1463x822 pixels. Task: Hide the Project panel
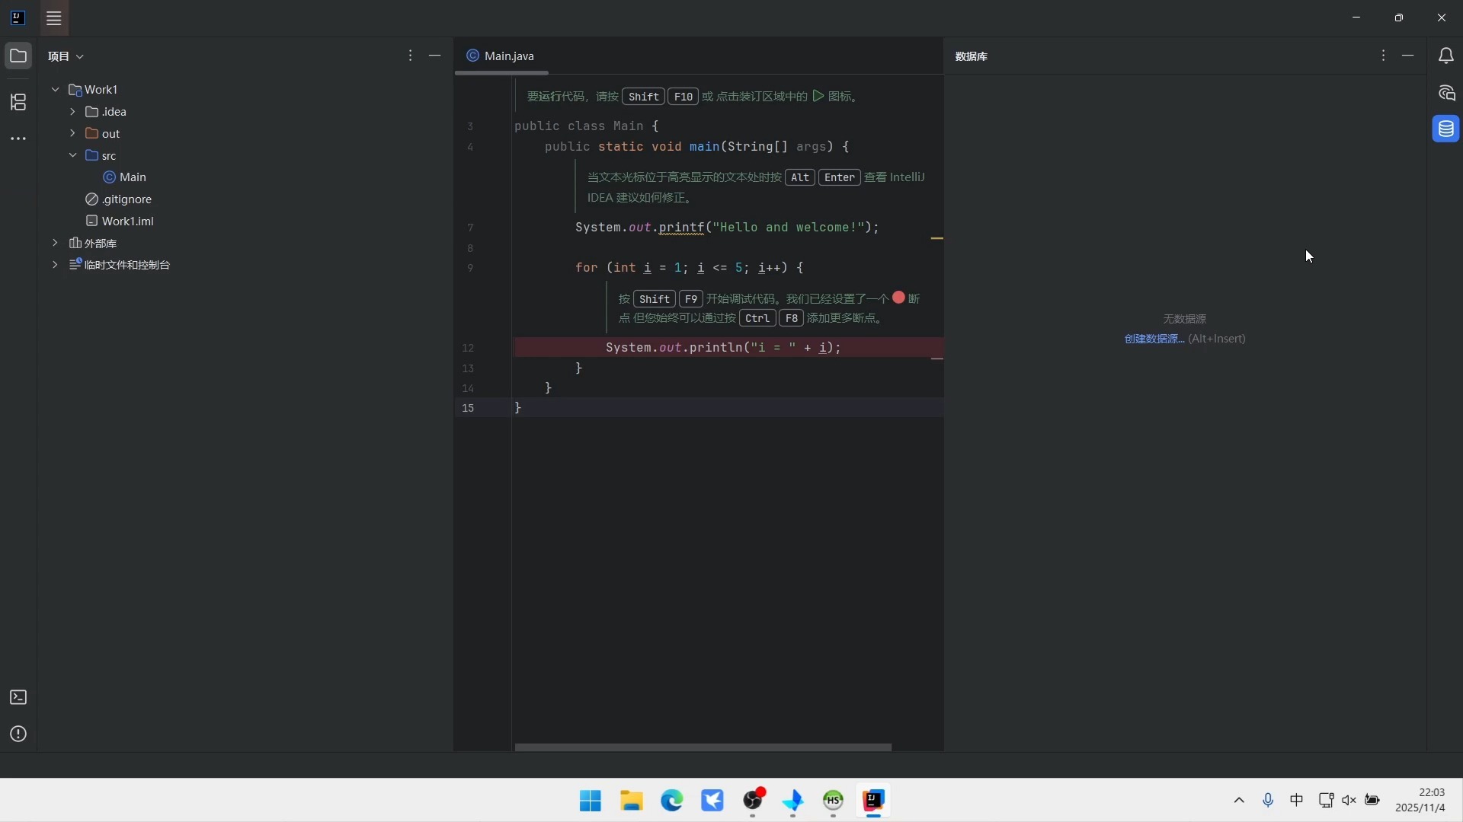435,56
